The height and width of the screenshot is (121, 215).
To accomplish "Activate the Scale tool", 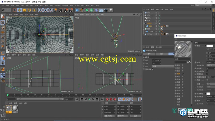I will coord(24,10).
